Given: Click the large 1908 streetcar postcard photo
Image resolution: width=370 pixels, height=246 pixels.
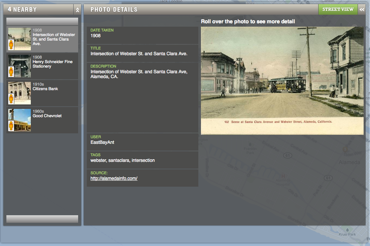Looking at the screenshot, I should point(282,80).
